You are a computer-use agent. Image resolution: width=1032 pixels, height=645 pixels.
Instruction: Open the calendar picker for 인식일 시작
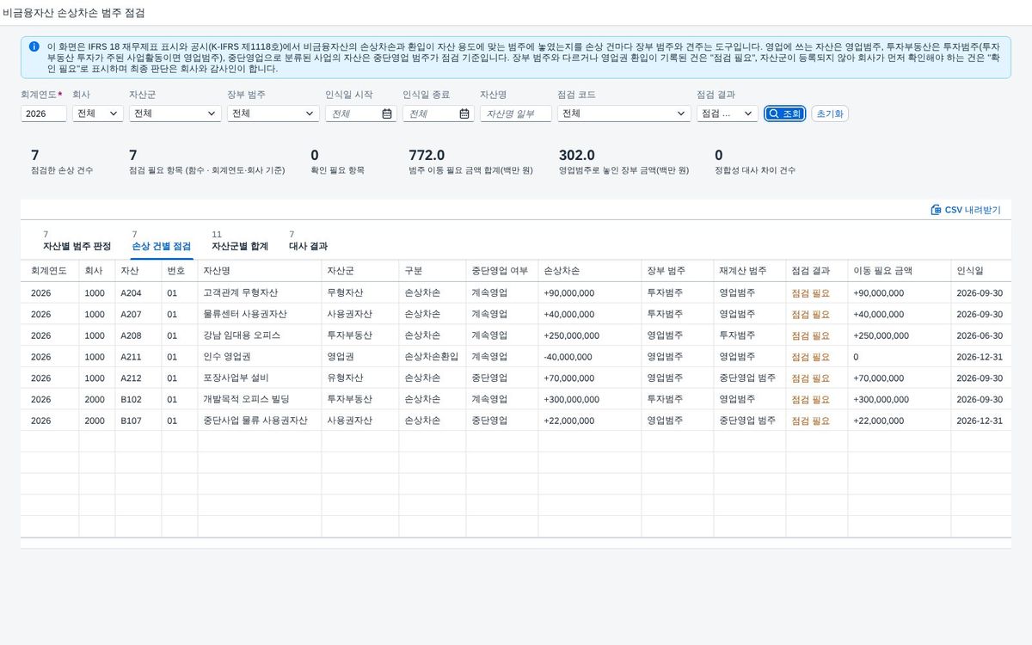click(x=387, y=114)
